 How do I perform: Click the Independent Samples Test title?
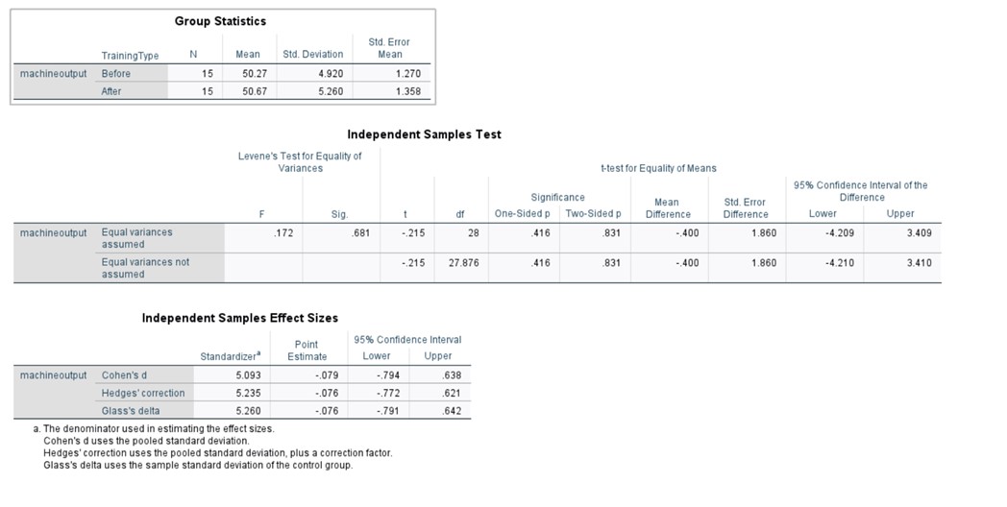point(424,134)
